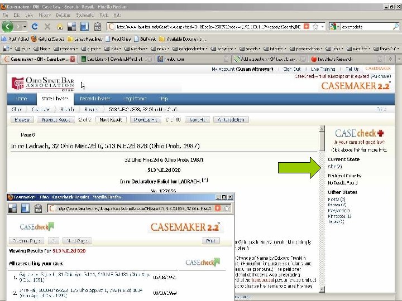Bookmark star in the Casecheck Results popup
The width and height of the screenshot is (402, 301).
coord(227,208)
